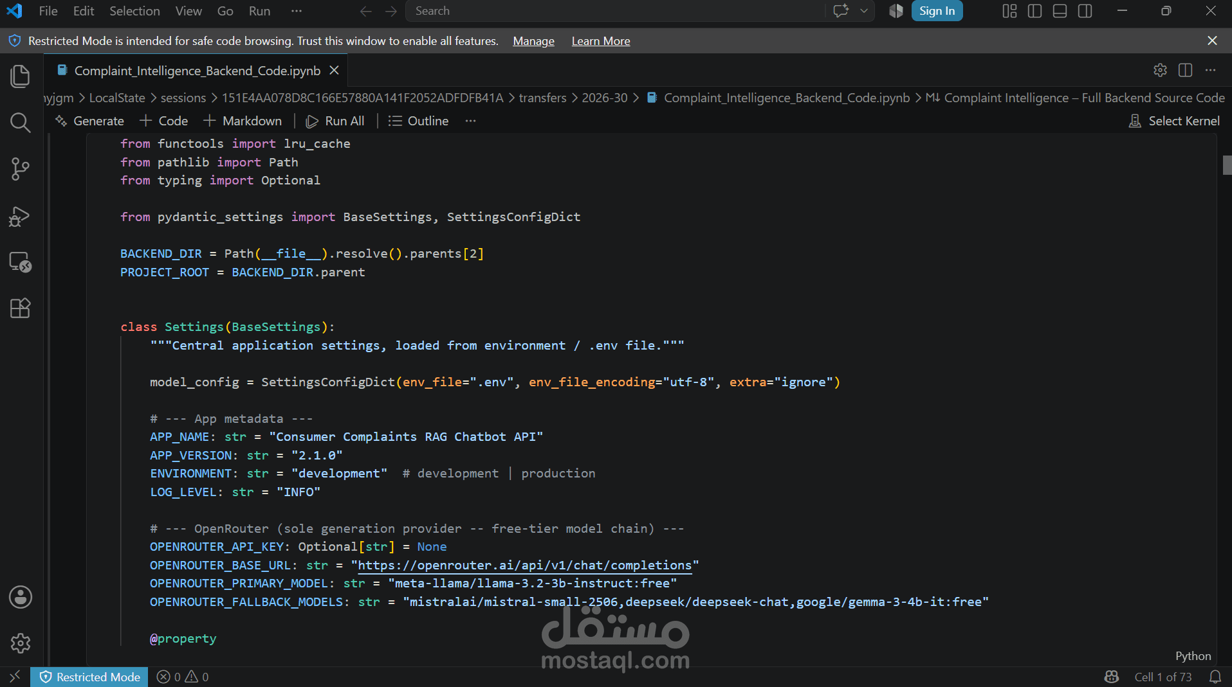Open the Explorer view in activity bar

21,76
